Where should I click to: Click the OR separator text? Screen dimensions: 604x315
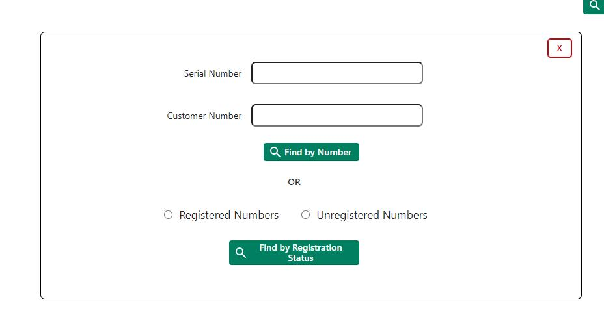294,182
